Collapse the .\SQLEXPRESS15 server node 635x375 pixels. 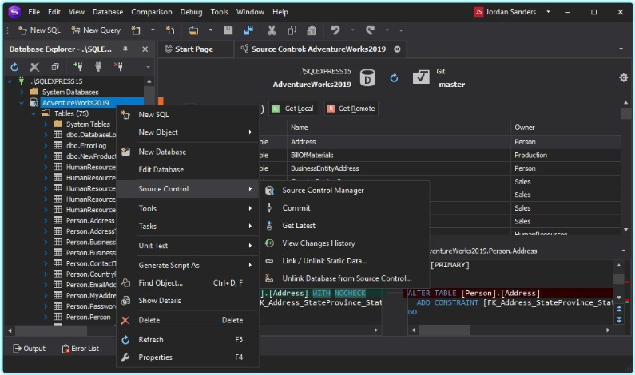pos(10,81)
